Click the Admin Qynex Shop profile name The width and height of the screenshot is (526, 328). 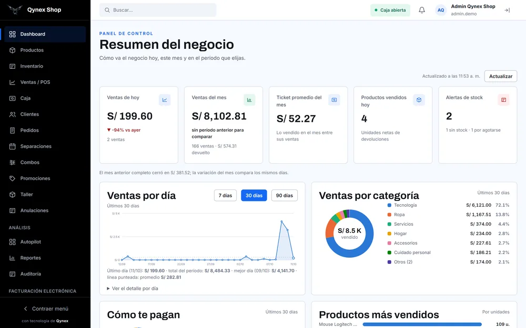pos(473,6)
